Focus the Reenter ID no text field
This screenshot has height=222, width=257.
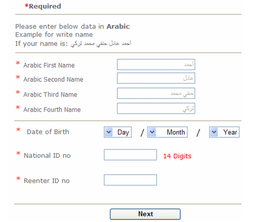click(130, 180)
